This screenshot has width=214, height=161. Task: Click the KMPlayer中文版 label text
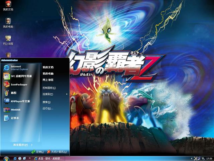(x=20, y=101)
